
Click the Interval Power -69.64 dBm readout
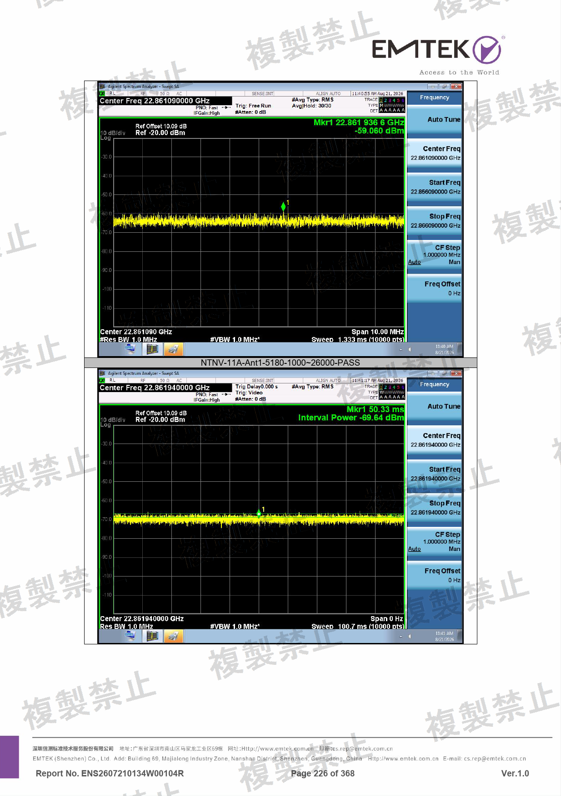[x=351, y=418]
